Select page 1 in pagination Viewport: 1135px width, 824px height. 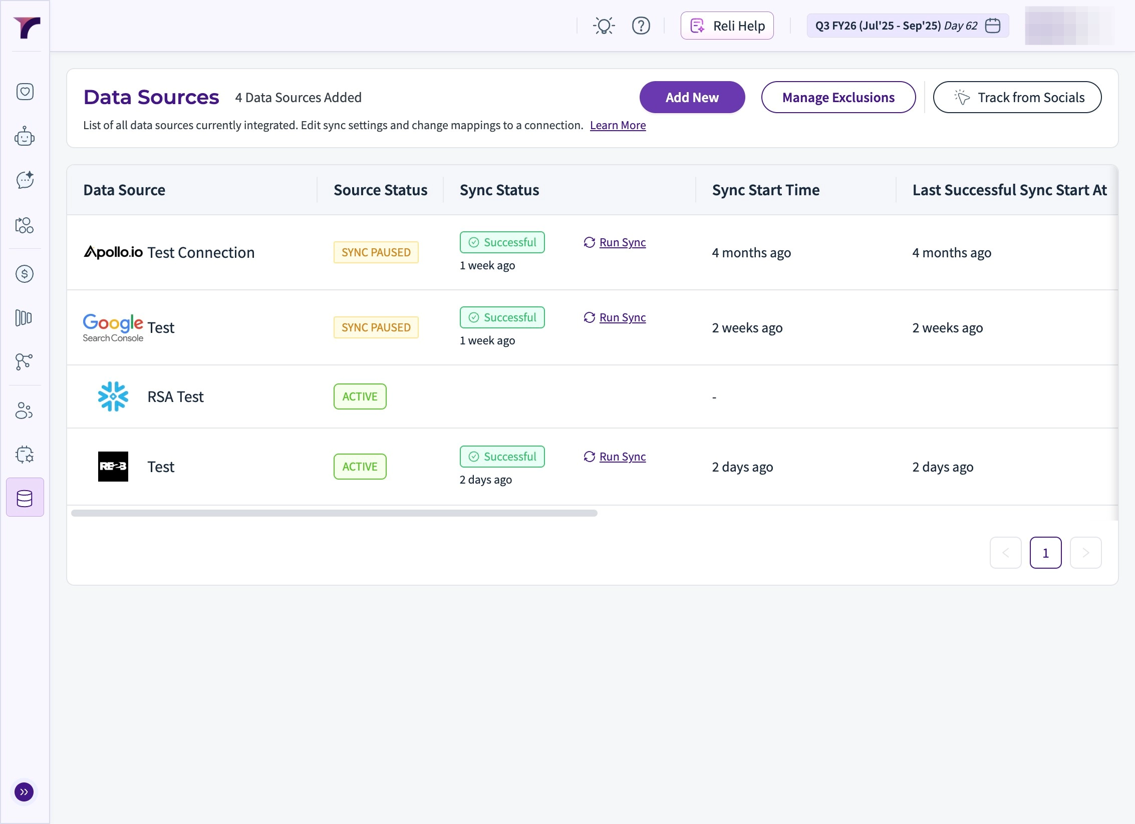click(x=1045, y=553)
